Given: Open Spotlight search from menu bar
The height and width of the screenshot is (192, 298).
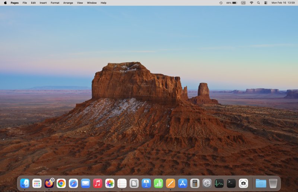Looking at the screenshot, I should (x=259, y=3).
